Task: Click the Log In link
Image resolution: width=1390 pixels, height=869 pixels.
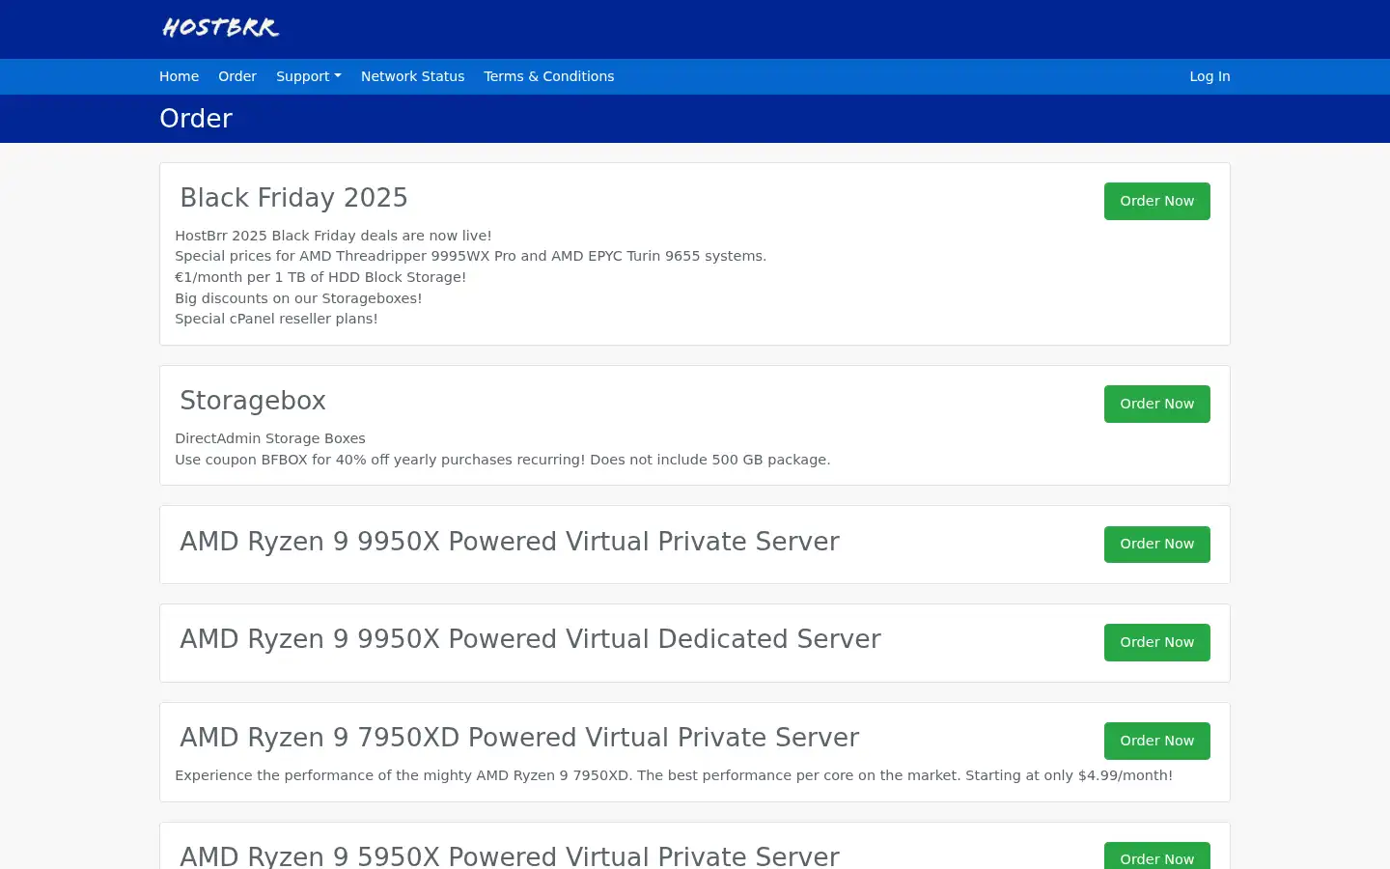Action: pyautogui.click(x=1209, y=76)
